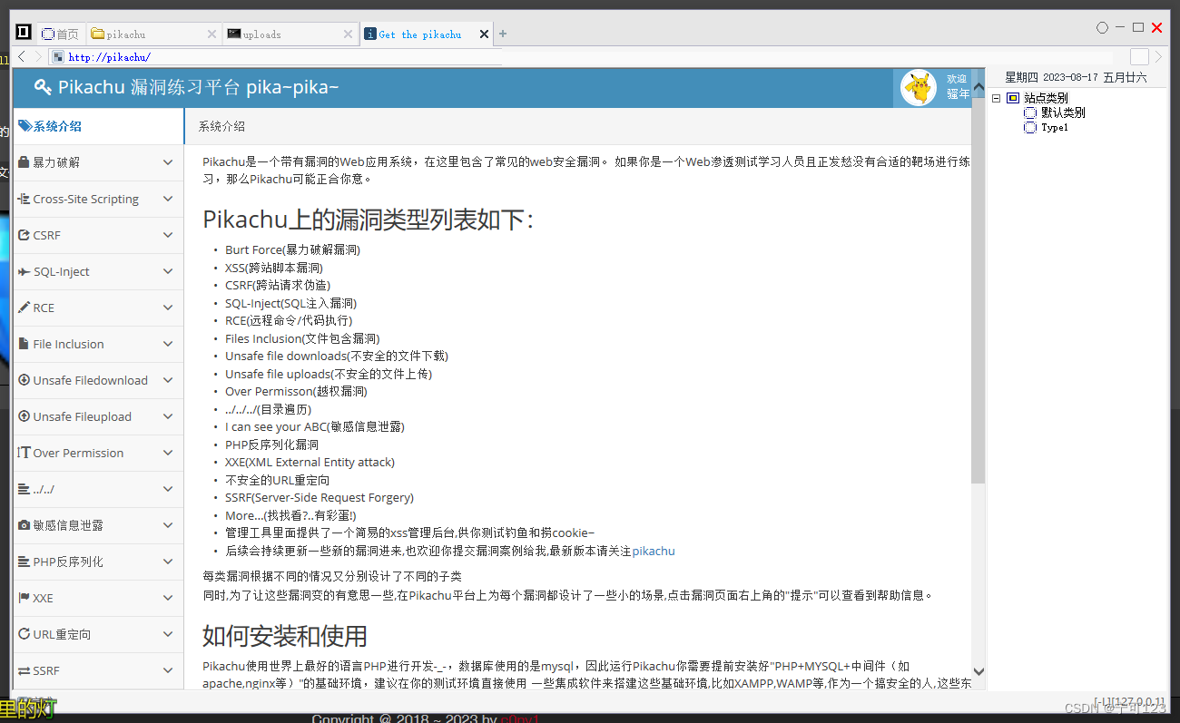Image resolution: width=1180 pixels, height=723 pixels.
Task: Click the Over Permission text-height icon
Action: [25, 453]
